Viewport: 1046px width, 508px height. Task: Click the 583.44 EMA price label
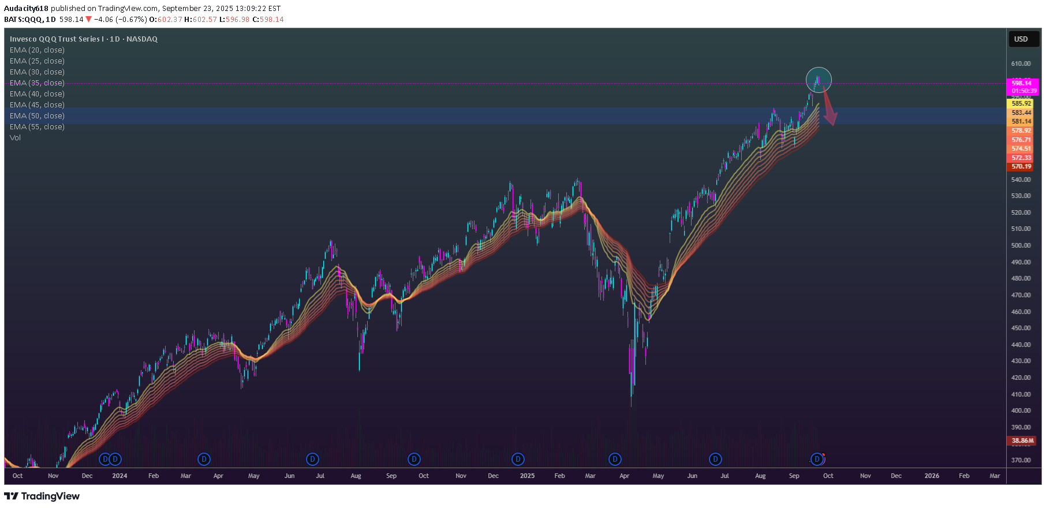[1021, 113]
